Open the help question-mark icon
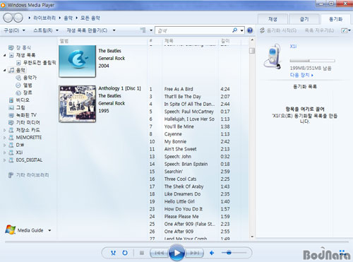The height and width of the screenshot is (262, 353). point(250,30)
